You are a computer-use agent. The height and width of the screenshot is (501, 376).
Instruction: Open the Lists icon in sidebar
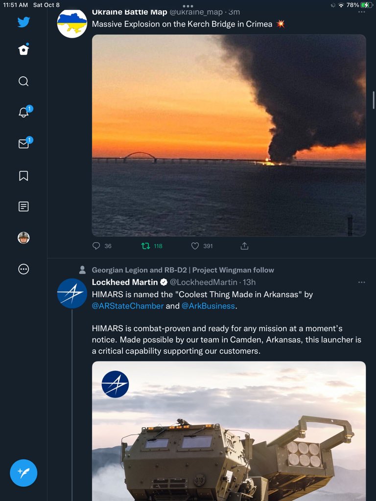(23, 206)
